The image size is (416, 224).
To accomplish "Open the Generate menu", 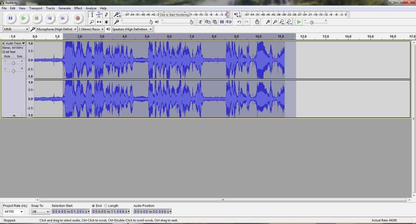I will 65,8.
